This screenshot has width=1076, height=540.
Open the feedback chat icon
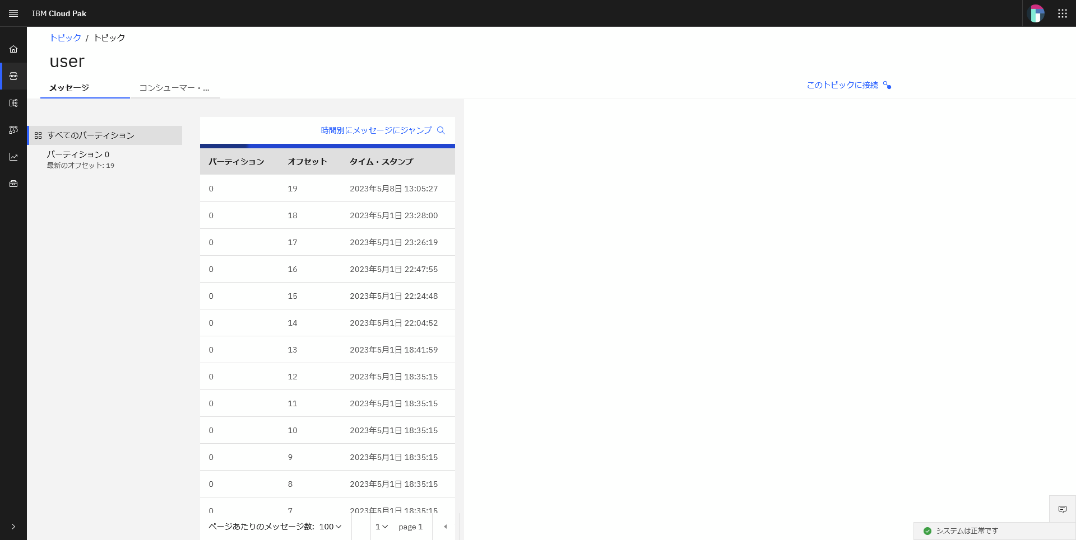[x=1063, y=509]
